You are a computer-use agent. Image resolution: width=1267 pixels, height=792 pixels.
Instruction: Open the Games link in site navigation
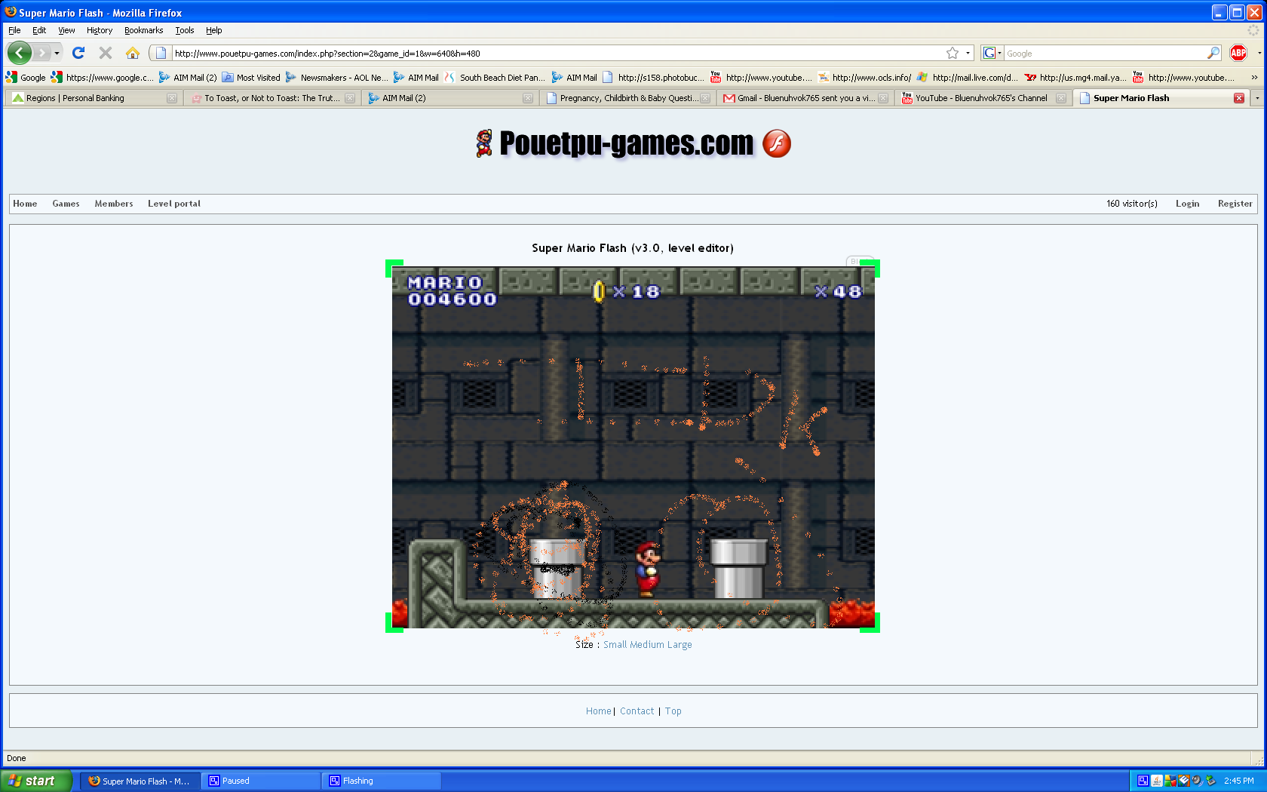coord(66,204)
